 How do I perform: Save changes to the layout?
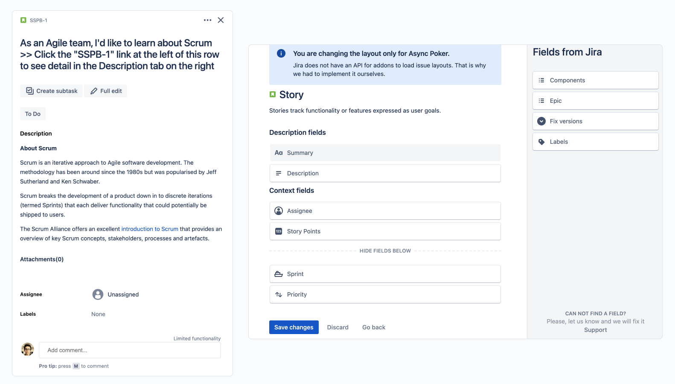(x=294, y=327)
